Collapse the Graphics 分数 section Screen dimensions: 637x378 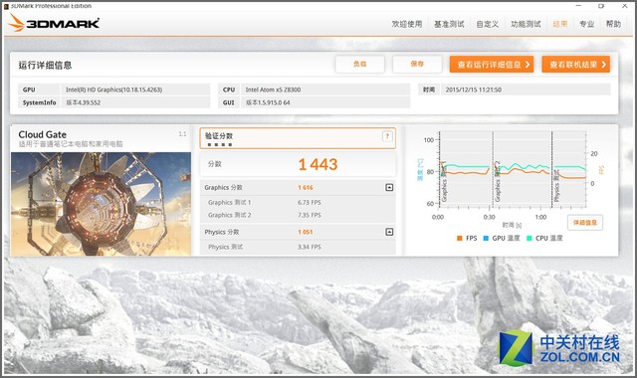pos(389,187)
